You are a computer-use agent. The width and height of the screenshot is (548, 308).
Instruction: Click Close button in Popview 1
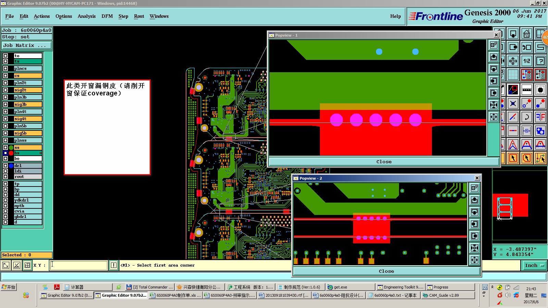point(384,162)
